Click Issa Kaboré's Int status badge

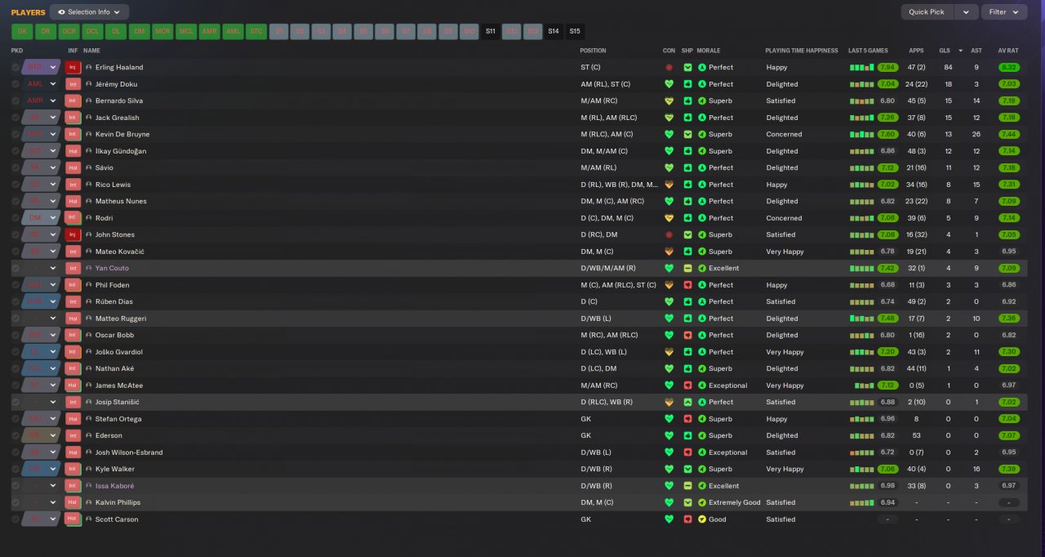click(73, 486)
